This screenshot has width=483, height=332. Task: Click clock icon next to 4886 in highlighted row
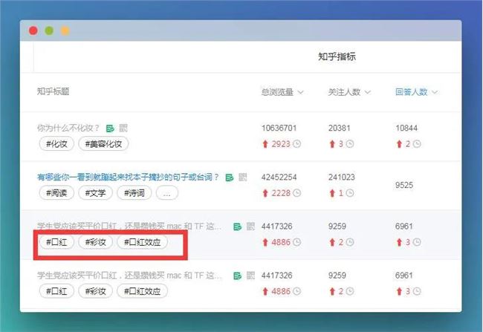[297, 242]
